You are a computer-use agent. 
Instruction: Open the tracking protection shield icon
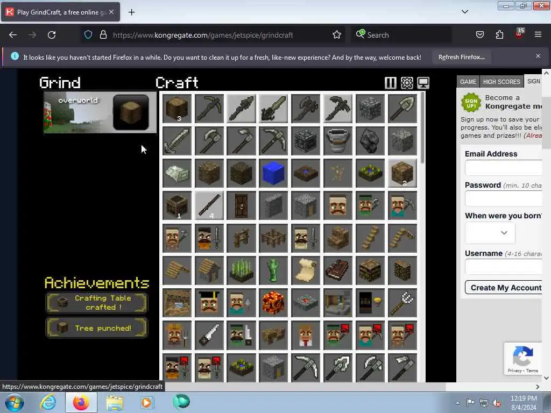[88, 34]
